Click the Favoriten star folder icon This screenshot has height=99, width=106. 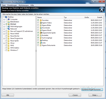click(x=41, y=20)
